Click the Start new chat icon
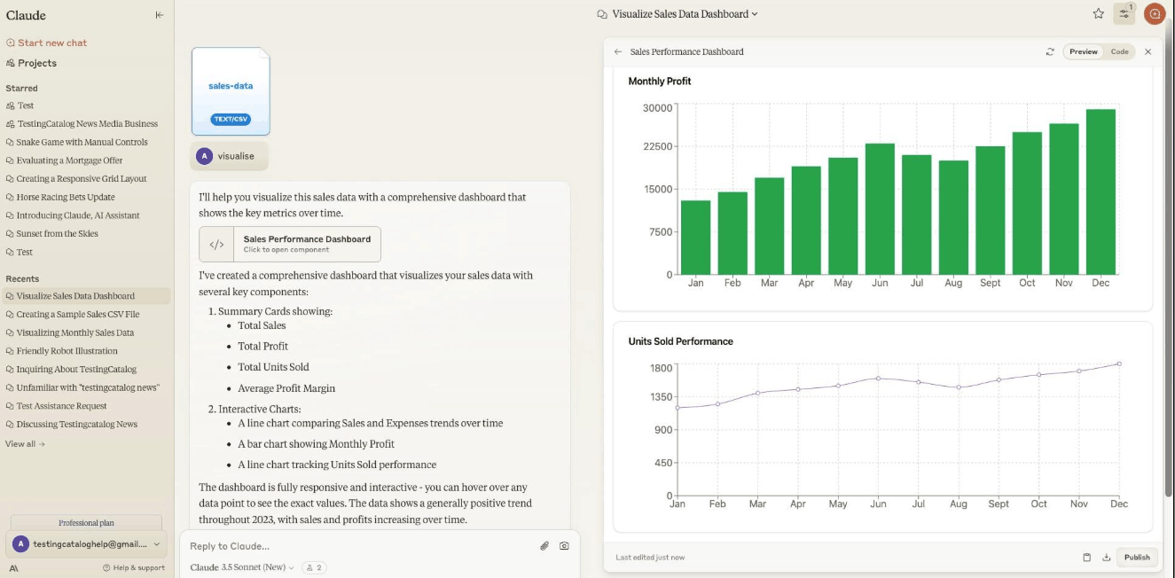The width and height of the screenshot is (1175, 578). tap(11, 43)
